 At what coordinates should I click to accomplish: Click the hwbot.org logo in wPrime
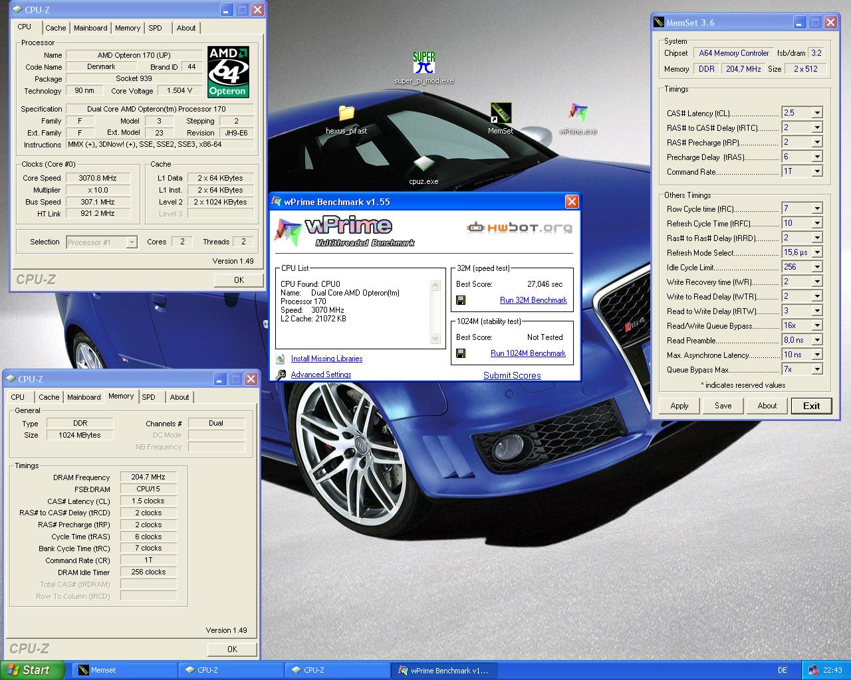(519, 228)
